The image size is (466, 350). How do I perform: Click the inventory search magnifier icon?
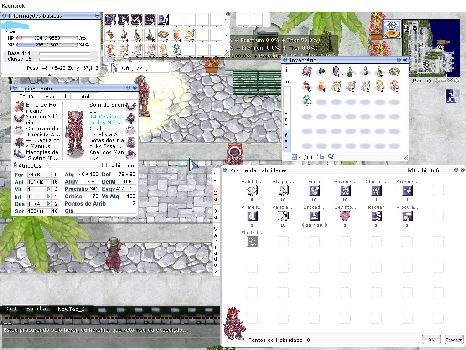pos(331,157)
